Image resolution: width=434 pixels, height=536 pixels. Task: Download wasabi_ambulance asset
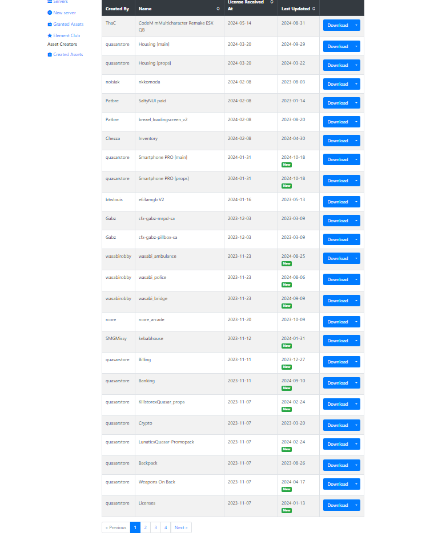pos(337,258)
